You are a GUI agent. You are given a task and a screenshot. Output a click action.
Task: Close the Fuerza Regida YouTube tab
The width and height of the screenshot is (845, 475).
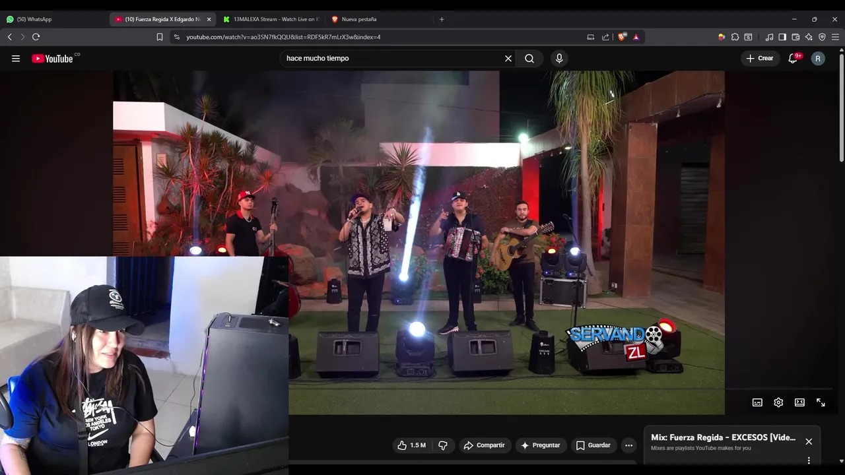[x=209, y=19]
